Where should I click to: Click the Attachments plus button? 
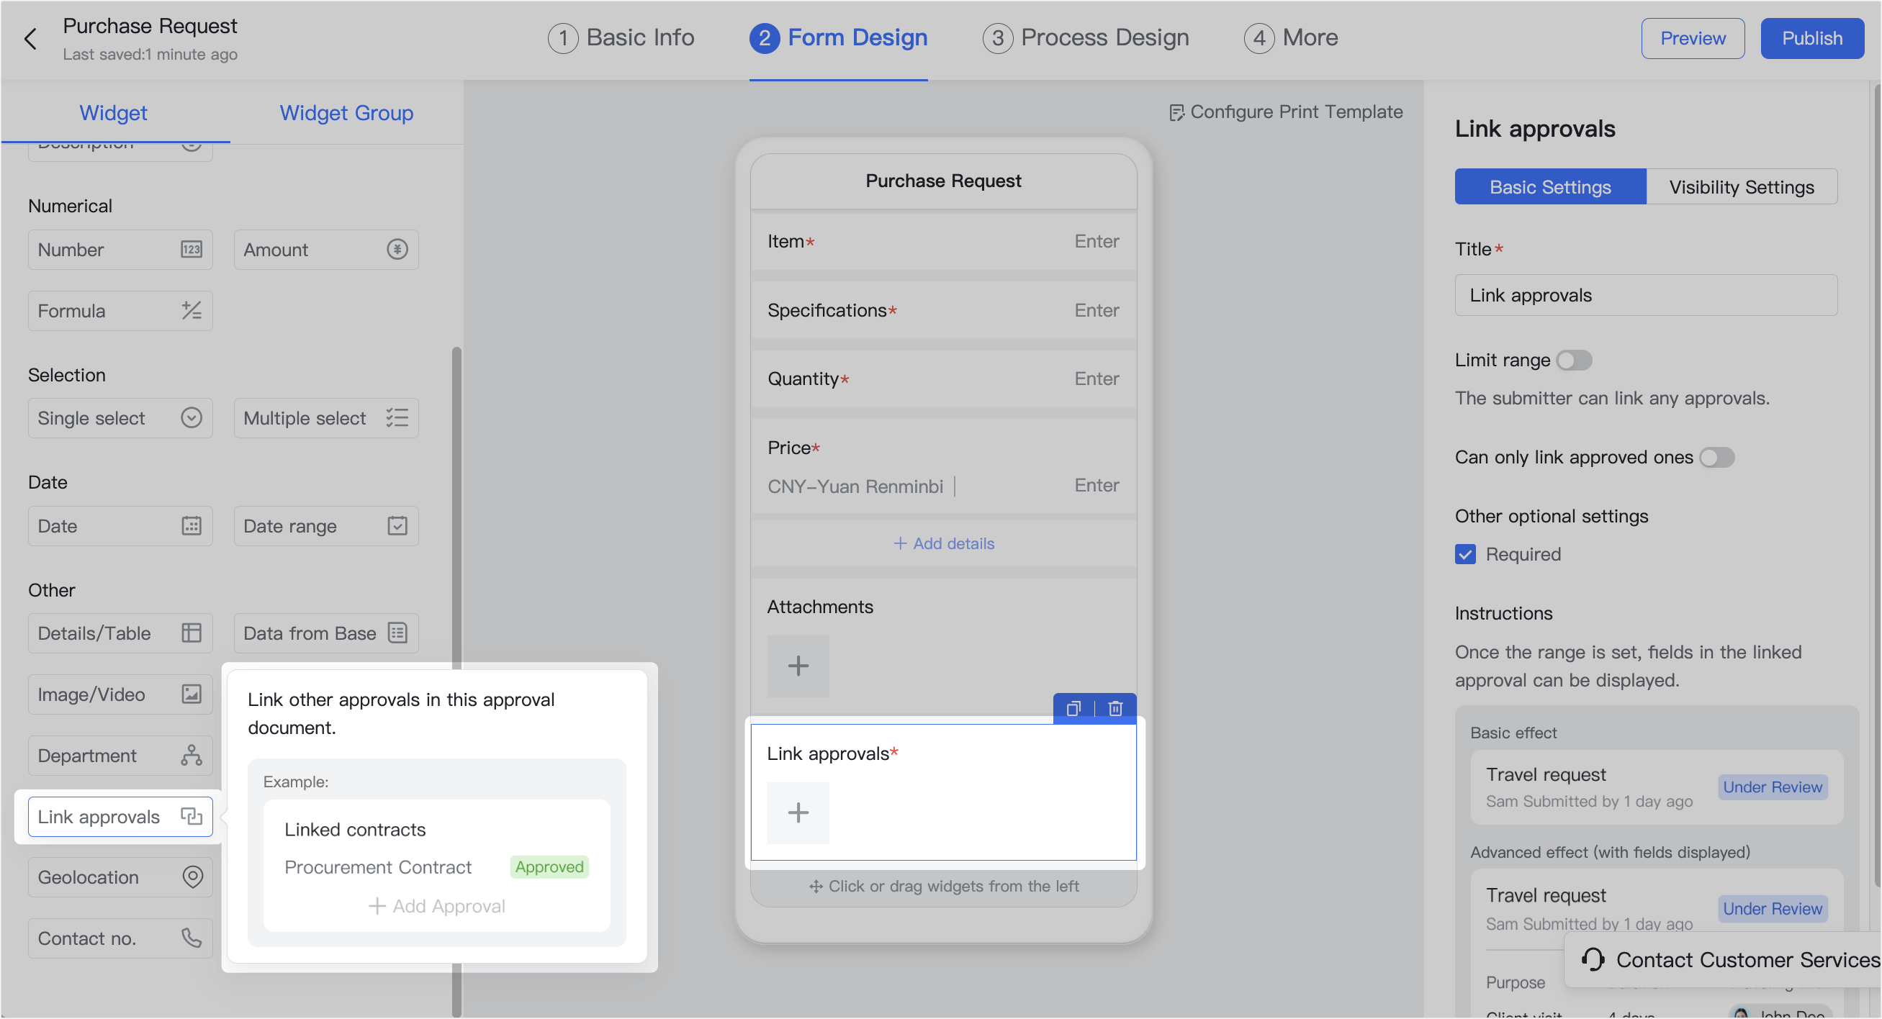click(x=798, y=667)
